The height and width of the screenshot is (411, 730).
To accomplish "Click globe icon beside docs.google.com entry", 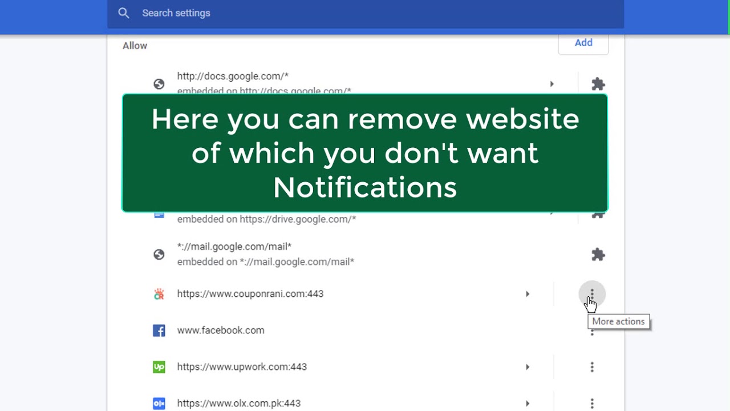I will click(x=159, y=84).
